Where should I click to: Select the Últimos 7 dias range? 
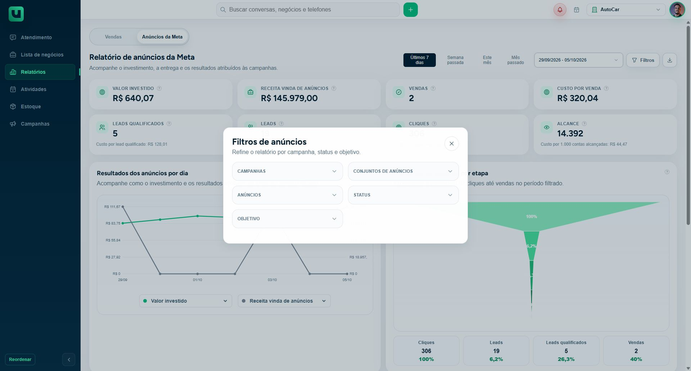click(x=420, y=60)
